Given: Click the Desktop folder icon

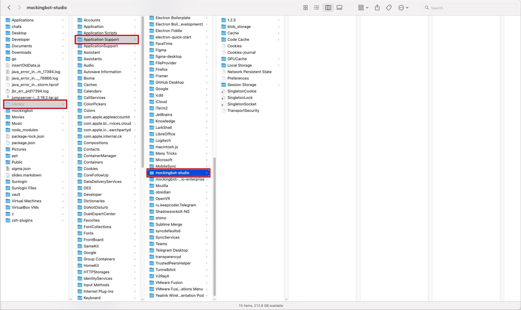Looking at the screenshot, I should 8,33.
